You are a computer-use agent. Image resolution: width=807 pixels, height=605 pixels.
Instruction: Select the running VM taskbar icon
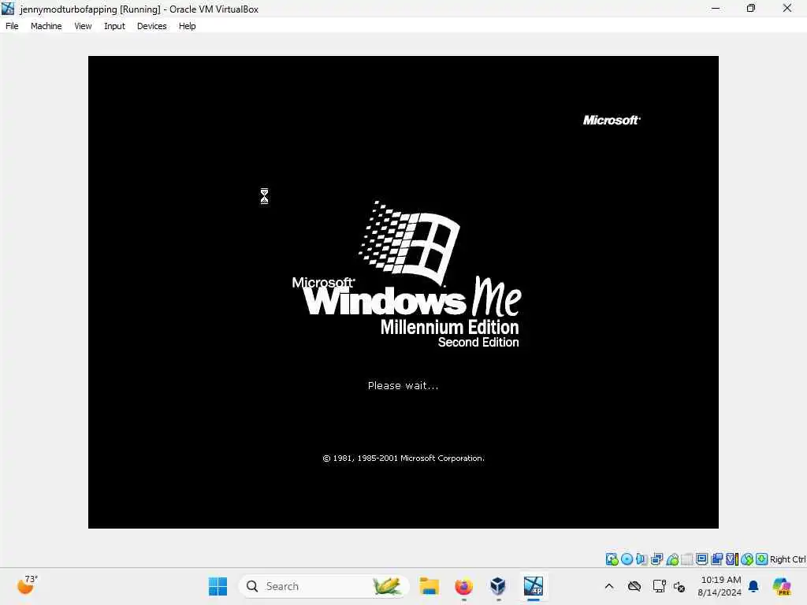(534, 586)
